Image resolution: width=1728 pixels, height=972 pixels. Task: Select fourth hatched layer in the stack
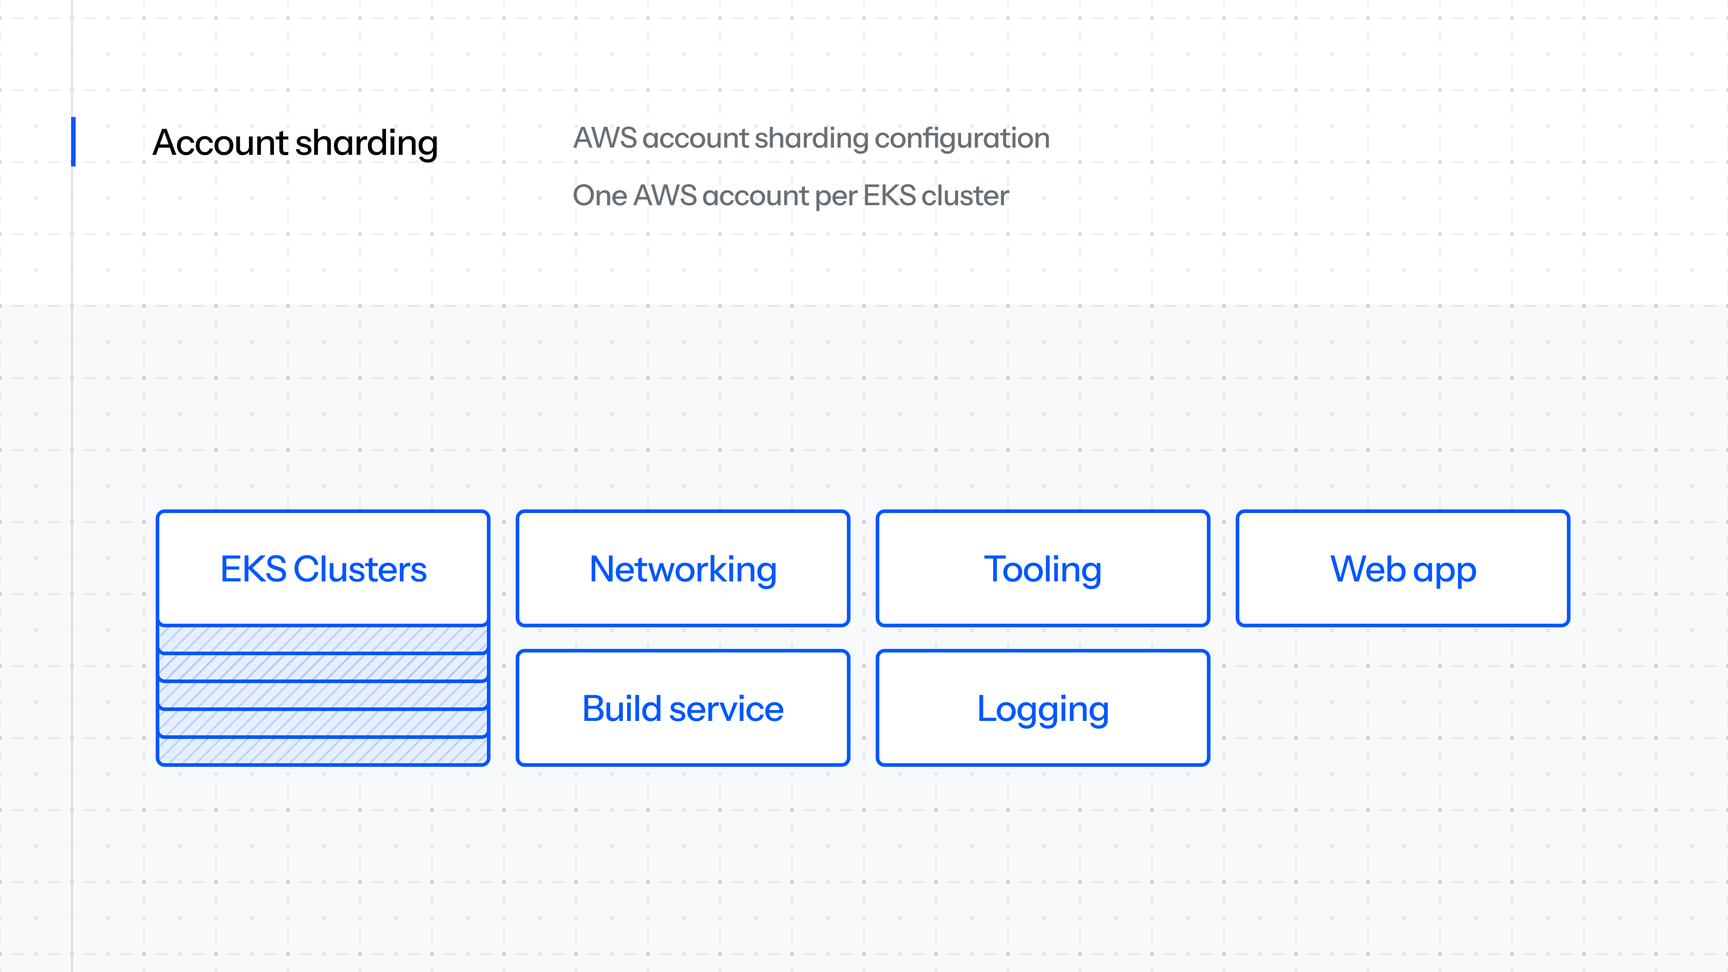tap(323, 723)
